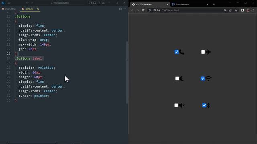Viewport: 257px width, 144px height.
Task: Click the Bluetooth icon on the page
Action: (208, 105)
